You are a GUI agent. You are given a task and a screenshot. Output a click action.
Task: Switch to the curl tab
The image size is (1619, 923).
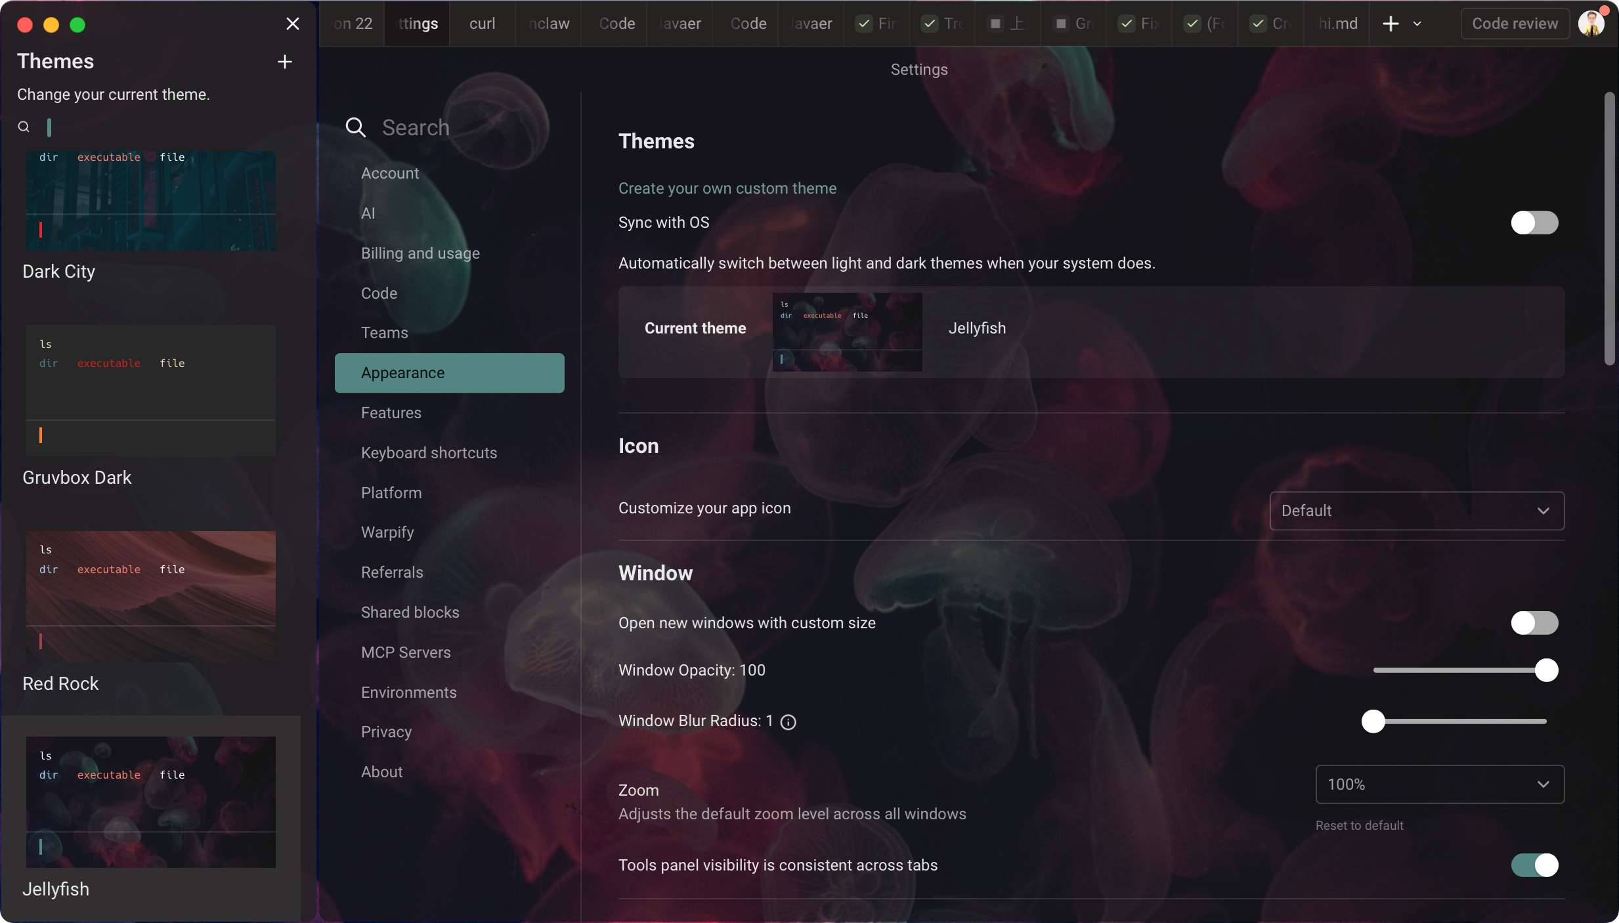coord(482,24)
